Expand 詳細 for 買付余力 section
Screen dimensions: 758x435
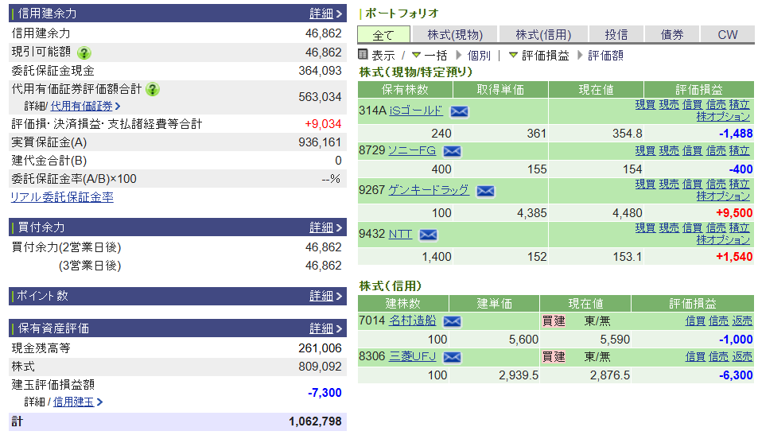click(325, 227)
